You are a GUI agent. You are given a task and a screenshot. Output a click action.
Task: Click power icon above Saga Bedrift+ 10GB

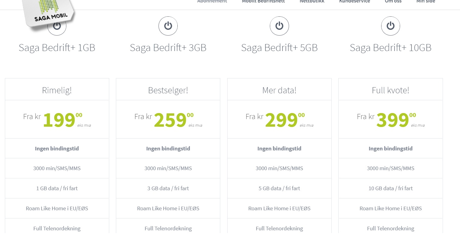[391, 26]
